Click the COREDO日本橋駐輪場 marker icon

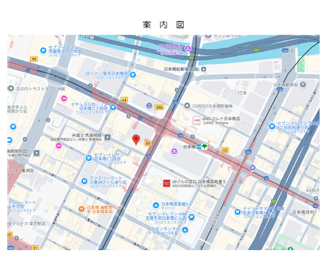(x=187, y=106)
